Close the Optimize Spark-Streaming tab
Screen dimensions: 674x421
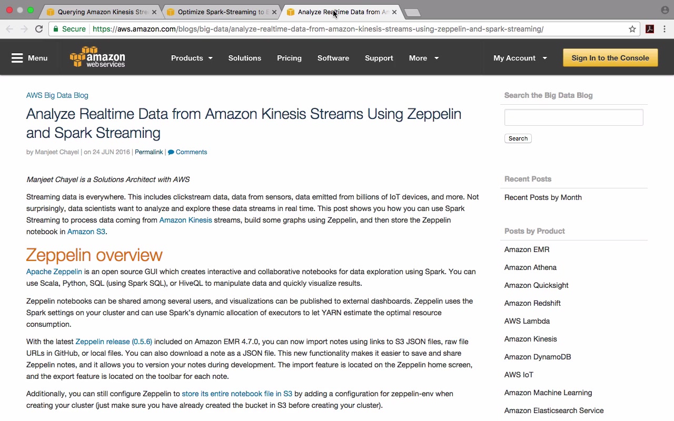point(274,12)
